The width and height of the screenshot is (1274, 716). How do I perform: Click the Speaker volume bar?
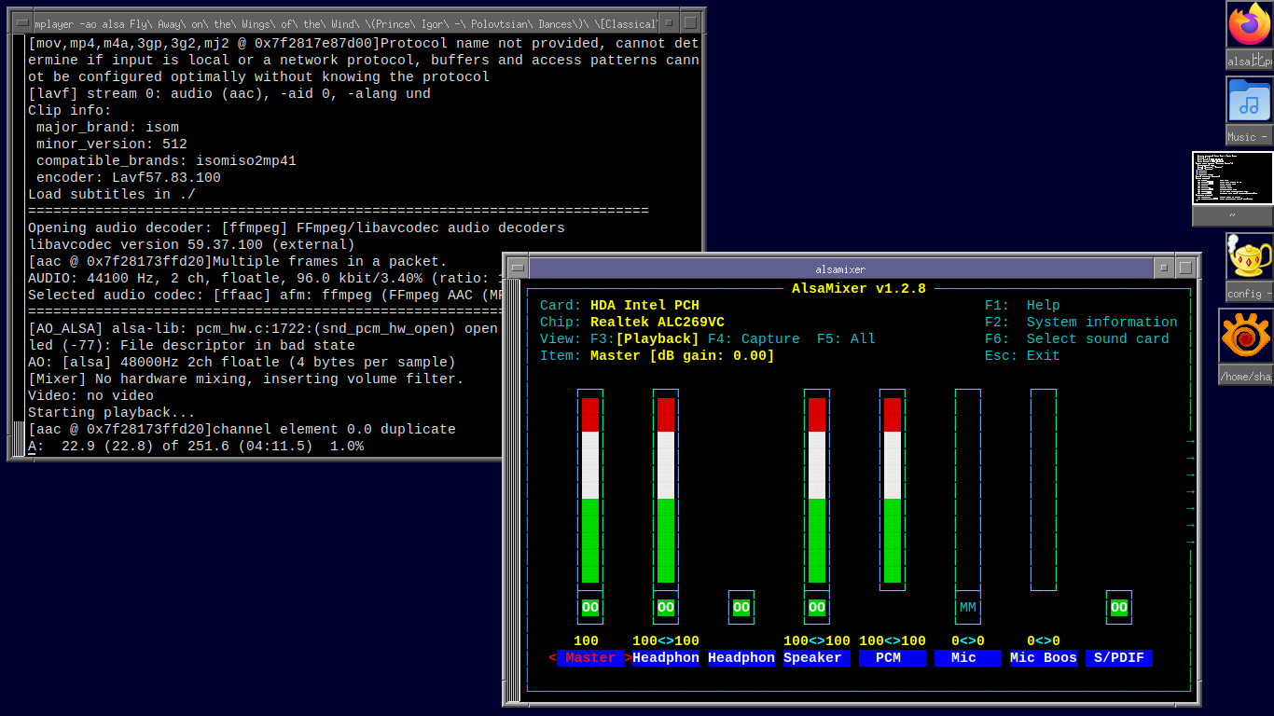(817, 490)
